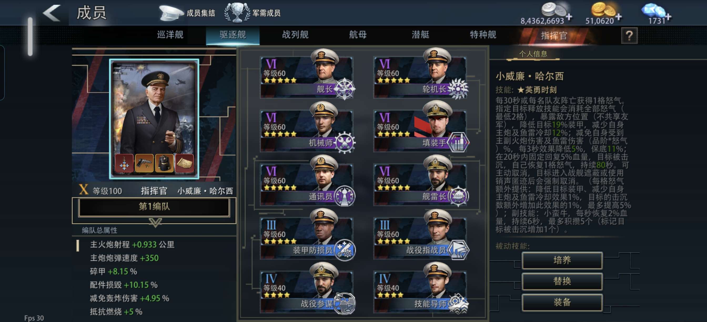The height and width of the screenshot is (322, 707).
Task: Add more silver coins with plus icon
Action: pos(569,17)
